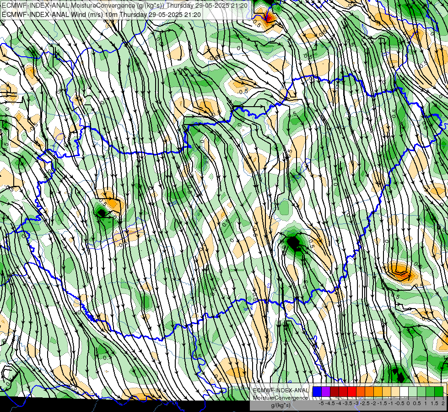
Task: Select the -3.5 legend tick value
Action: (347, 403)
